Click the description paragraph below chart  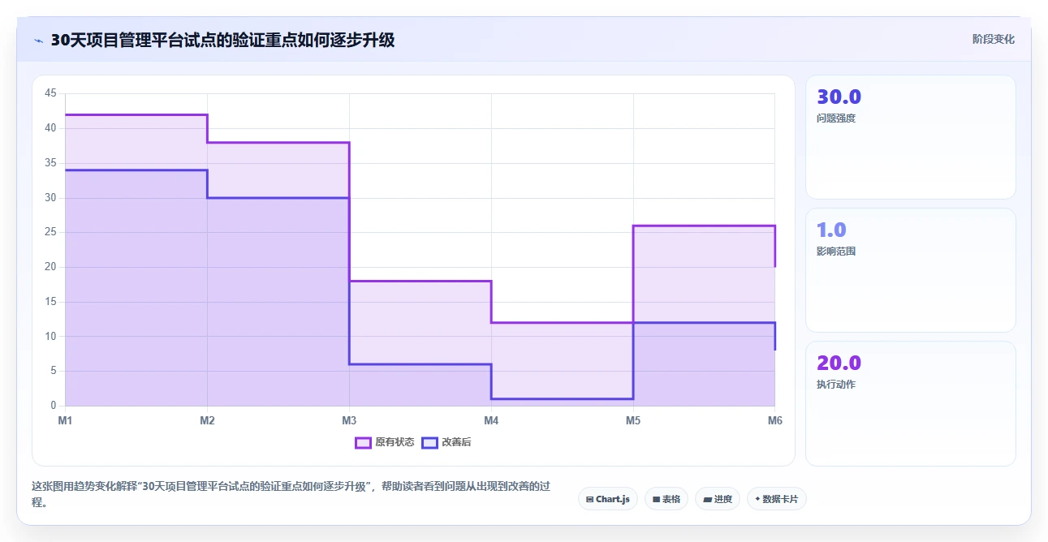click(291, 493)
